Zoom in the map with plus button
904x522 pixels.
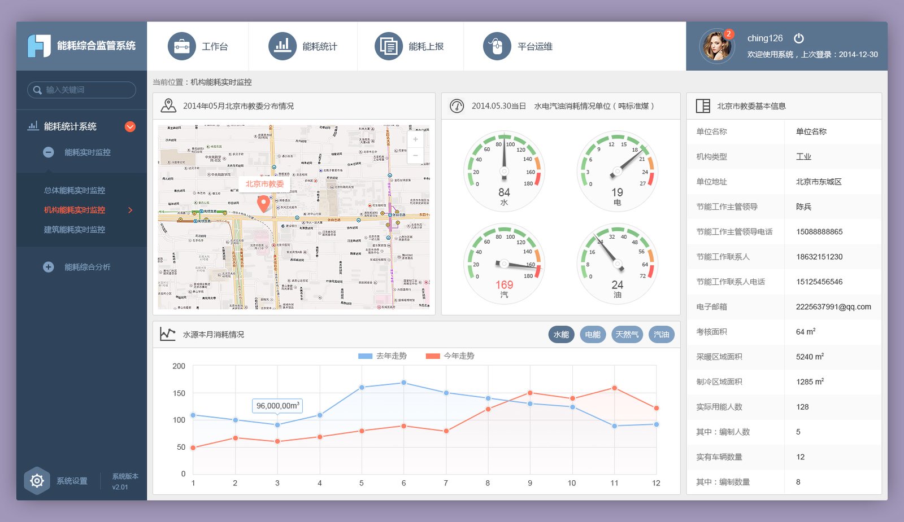coord(415,139)
